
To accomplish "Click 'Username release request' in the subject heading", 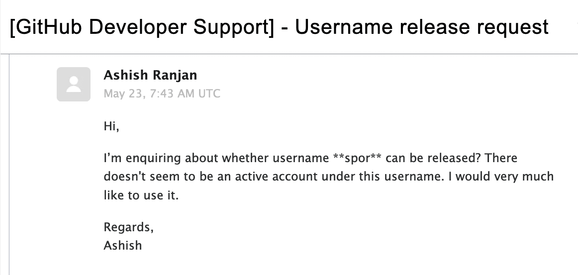I will (422, 27).
